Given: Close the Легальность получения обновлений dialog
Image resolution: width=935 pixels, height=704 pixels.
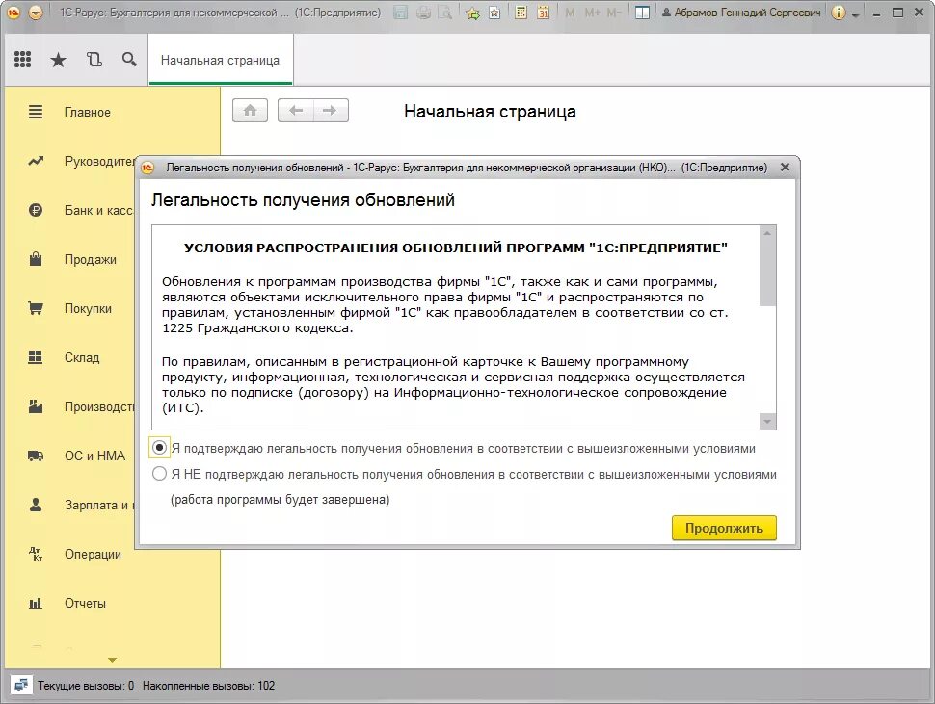Looking at the screenshot, I should 786,168.
